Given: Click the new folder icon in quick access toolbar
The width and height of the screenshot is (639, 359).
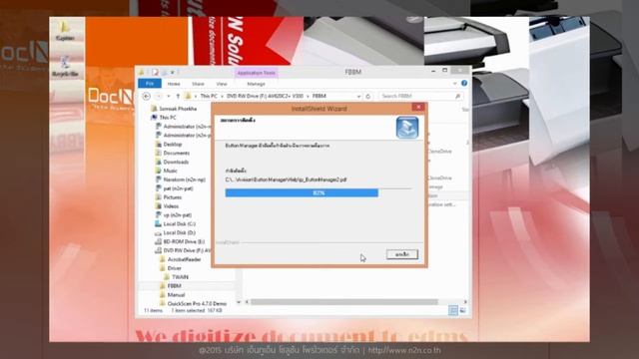Looking at the screenshot, I should [x=164, y=72].
